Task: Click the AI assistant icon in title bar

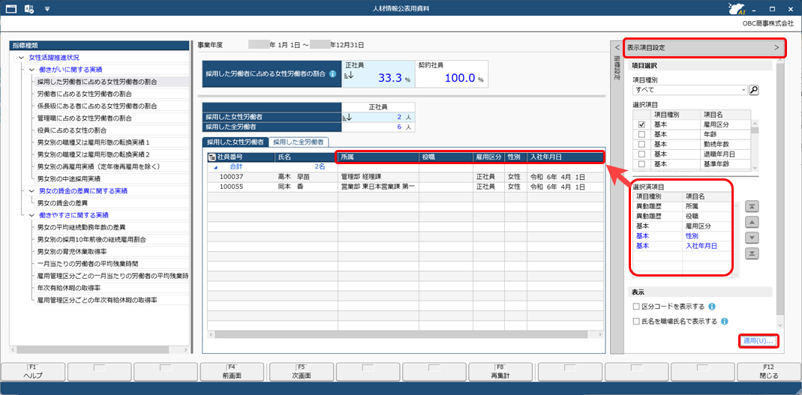Action: click(x=736, y=9)
